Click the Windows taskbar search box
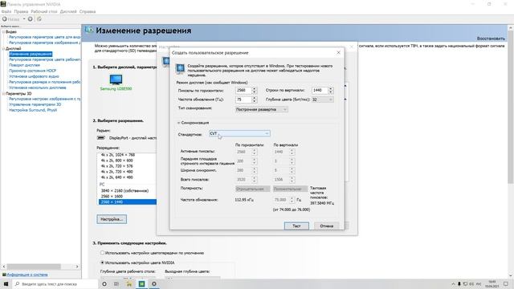This screenshot has width=514, height=289. [x=55, y=283]
